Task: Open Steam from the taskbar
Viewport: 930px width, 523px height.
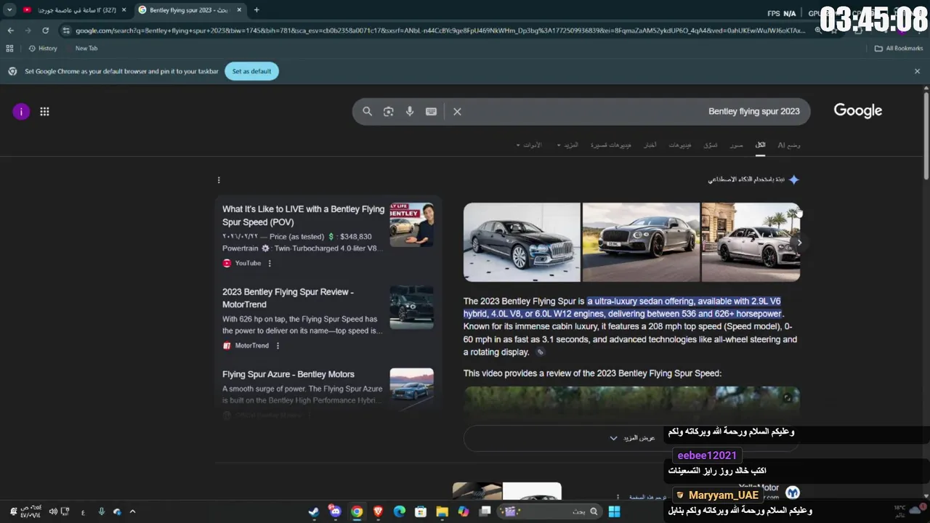Action: tap(314, 511)
